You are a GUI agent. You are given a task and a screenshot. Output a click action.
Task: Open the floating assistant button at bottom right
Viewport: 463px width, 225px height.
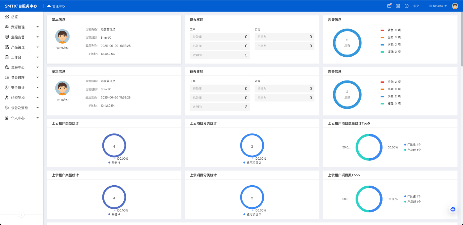click(x=453, y=209)
